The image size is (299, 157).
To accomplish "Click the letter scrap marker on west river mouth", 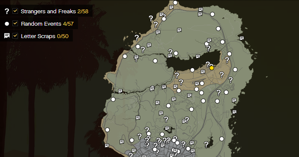I will pyautogui.click(x=120, y=91).
